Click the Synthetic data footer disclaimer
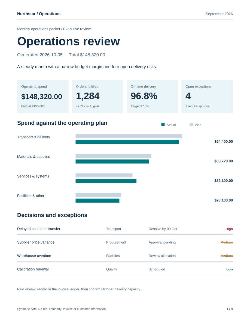 [62, 309]
